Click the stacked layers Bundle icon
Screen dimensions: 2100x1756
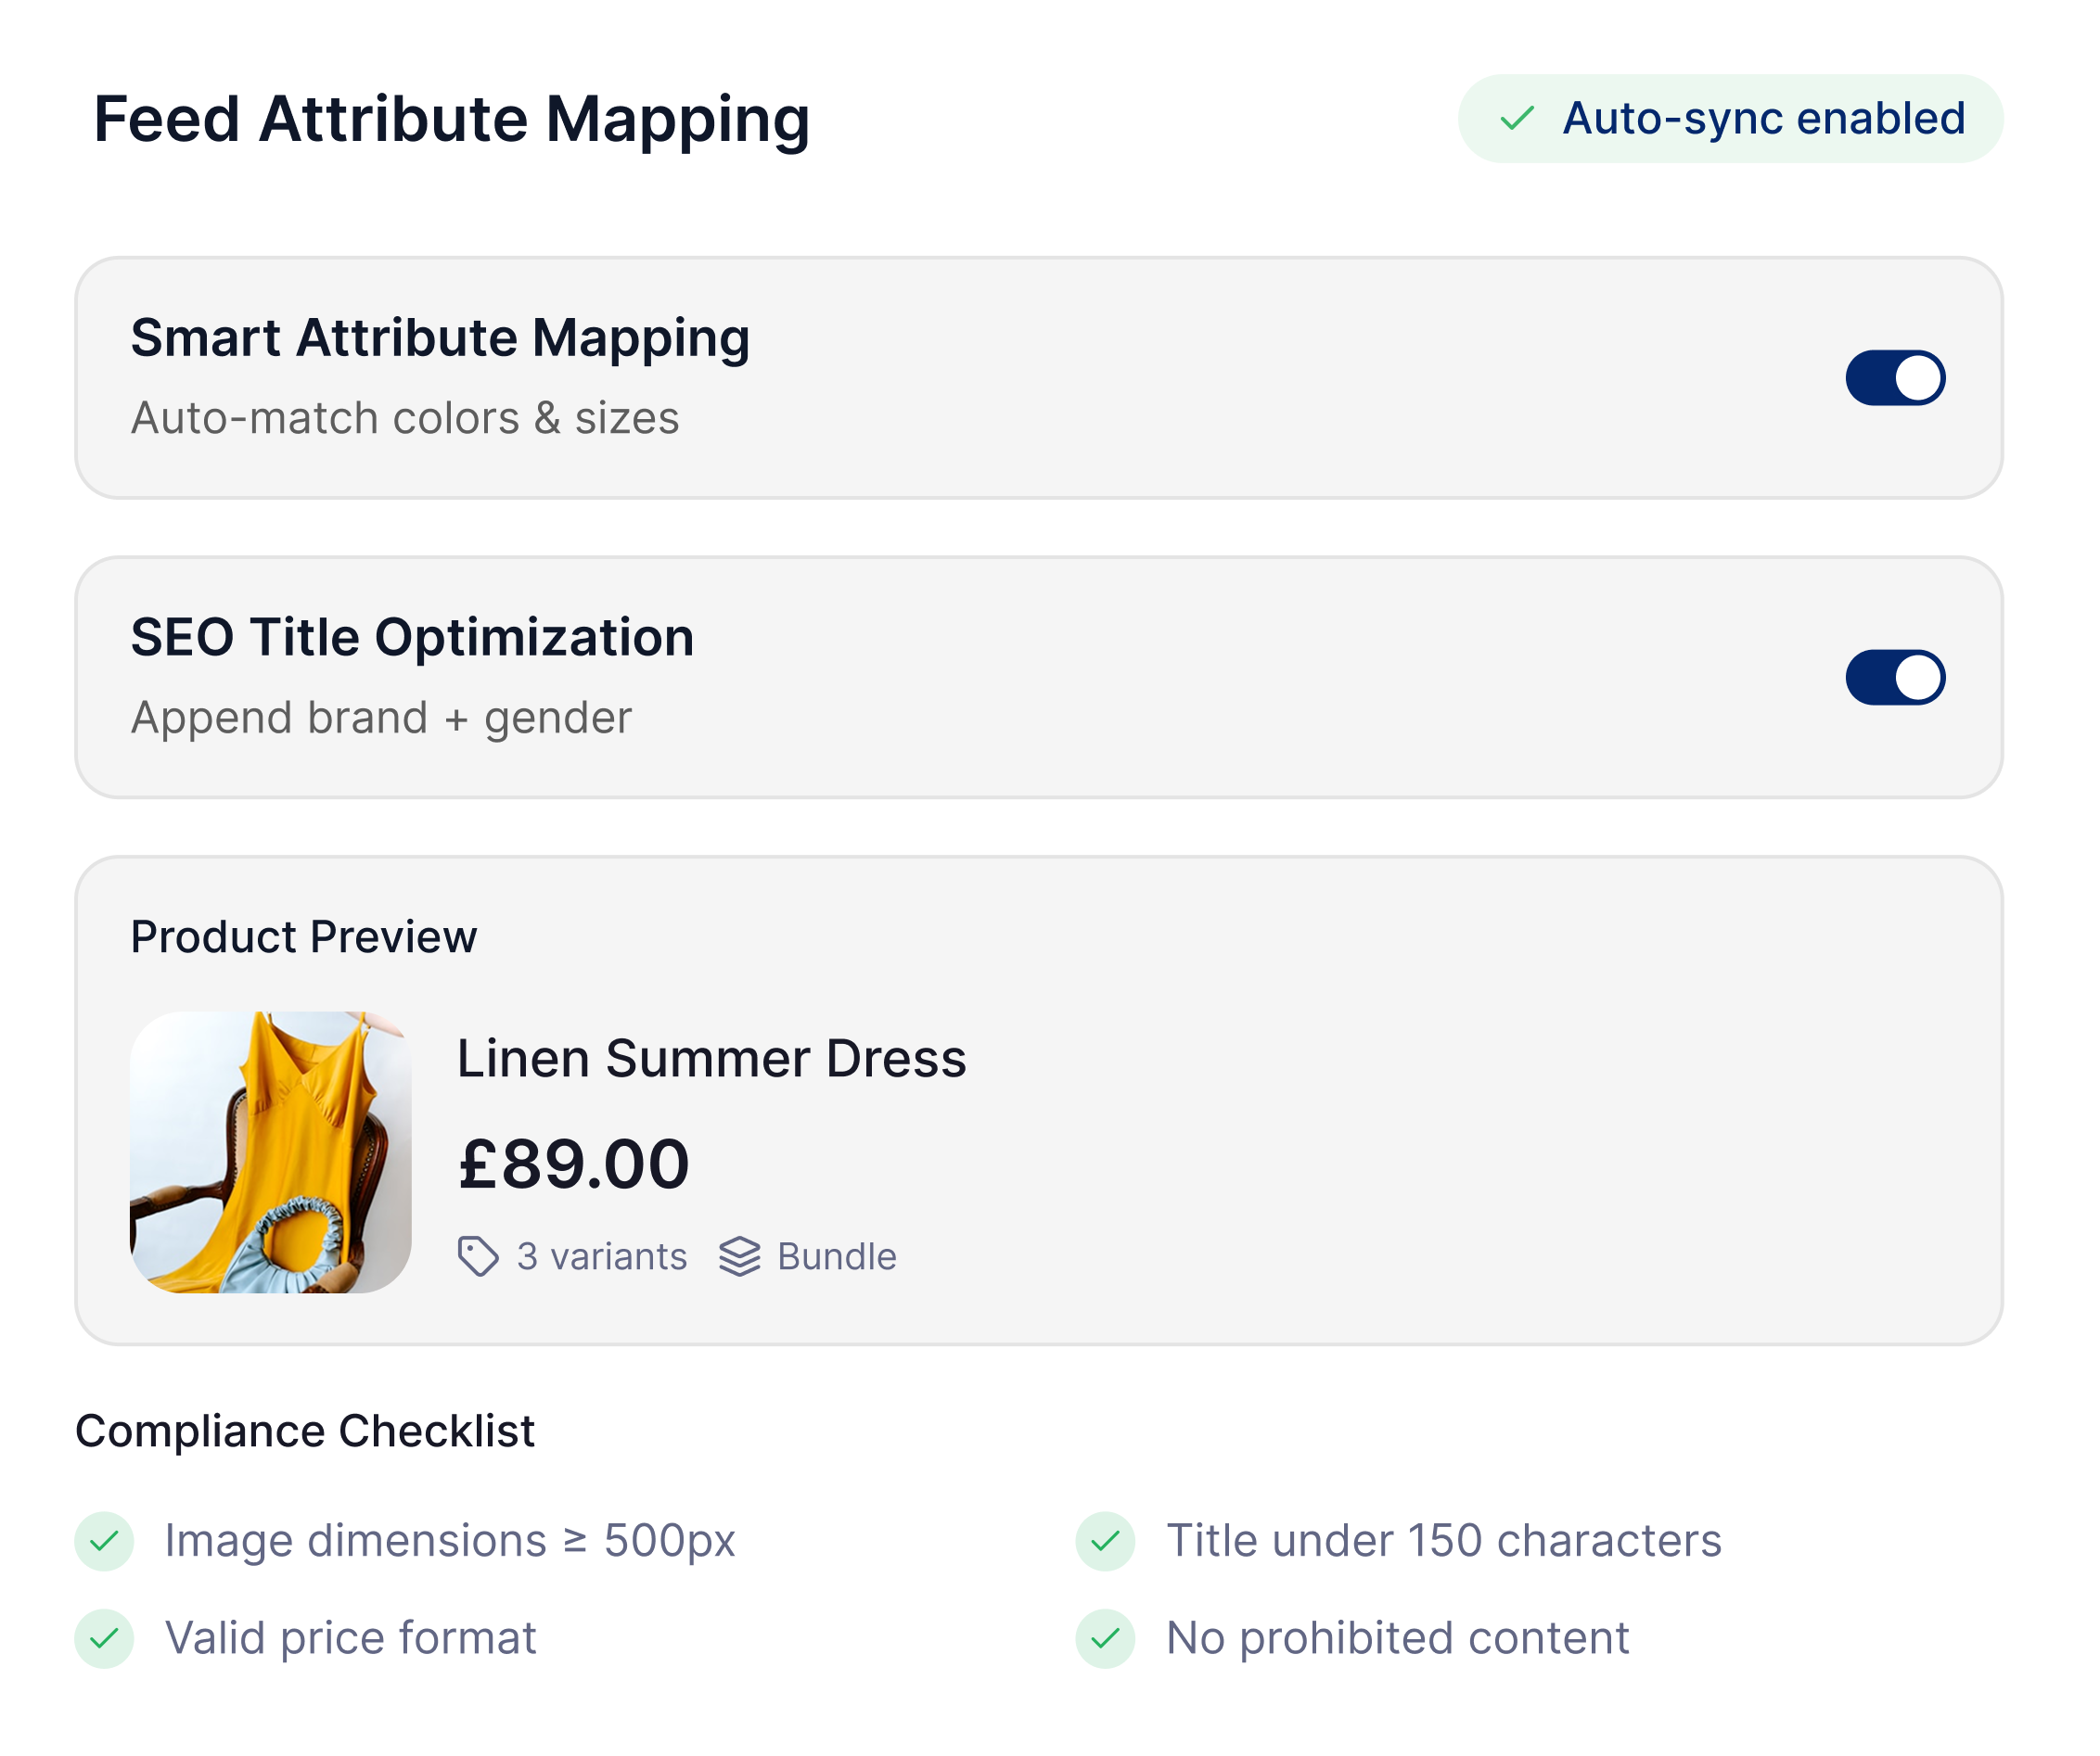click(740, 1256)
